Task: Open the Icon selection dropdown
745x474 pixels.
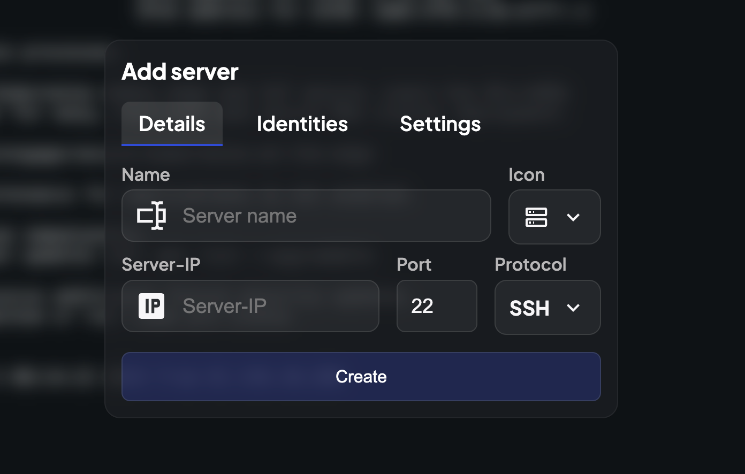Action: [554, 217]
